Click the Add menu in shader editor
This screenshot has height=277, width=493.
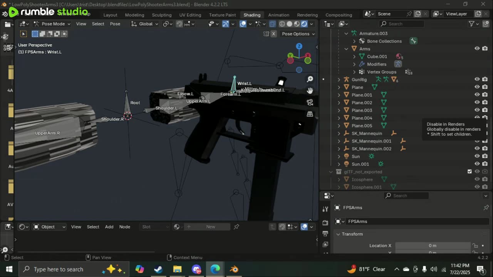[109, 227]
